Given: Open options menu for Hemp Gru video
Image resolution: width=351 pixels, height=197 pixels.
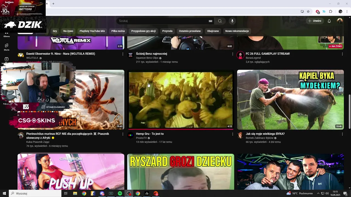Looking at the screenshot, I should [x=233, y=134].
